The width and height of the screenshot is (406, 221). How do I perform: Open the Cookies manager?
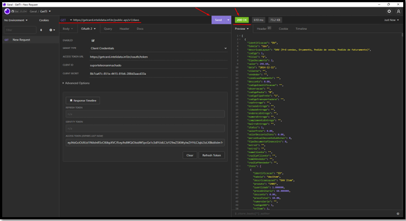44,20
